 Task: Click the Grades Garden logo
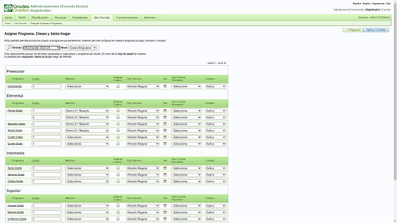coord(17,8)
